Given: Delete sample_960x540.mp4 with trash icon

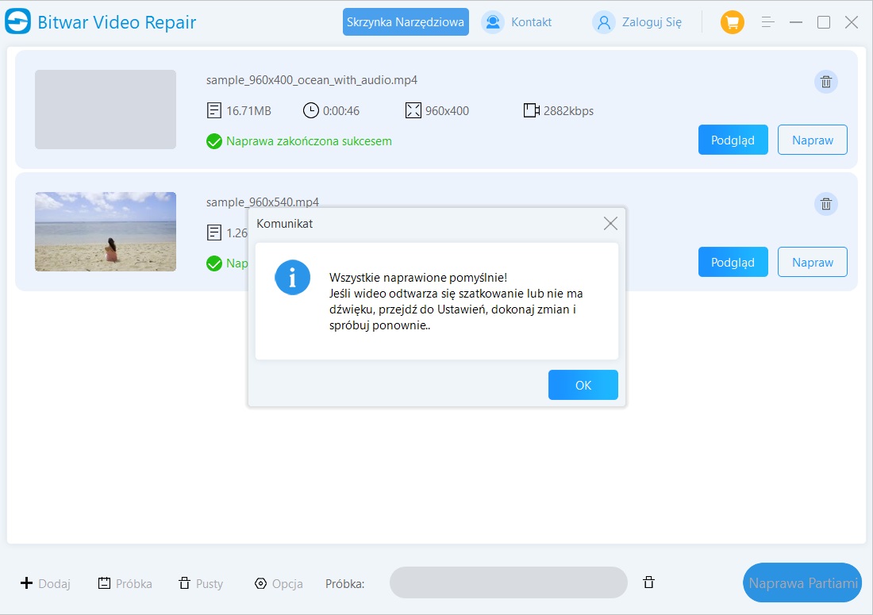Looking at the screenshot, I should click(x=825, y=204).
